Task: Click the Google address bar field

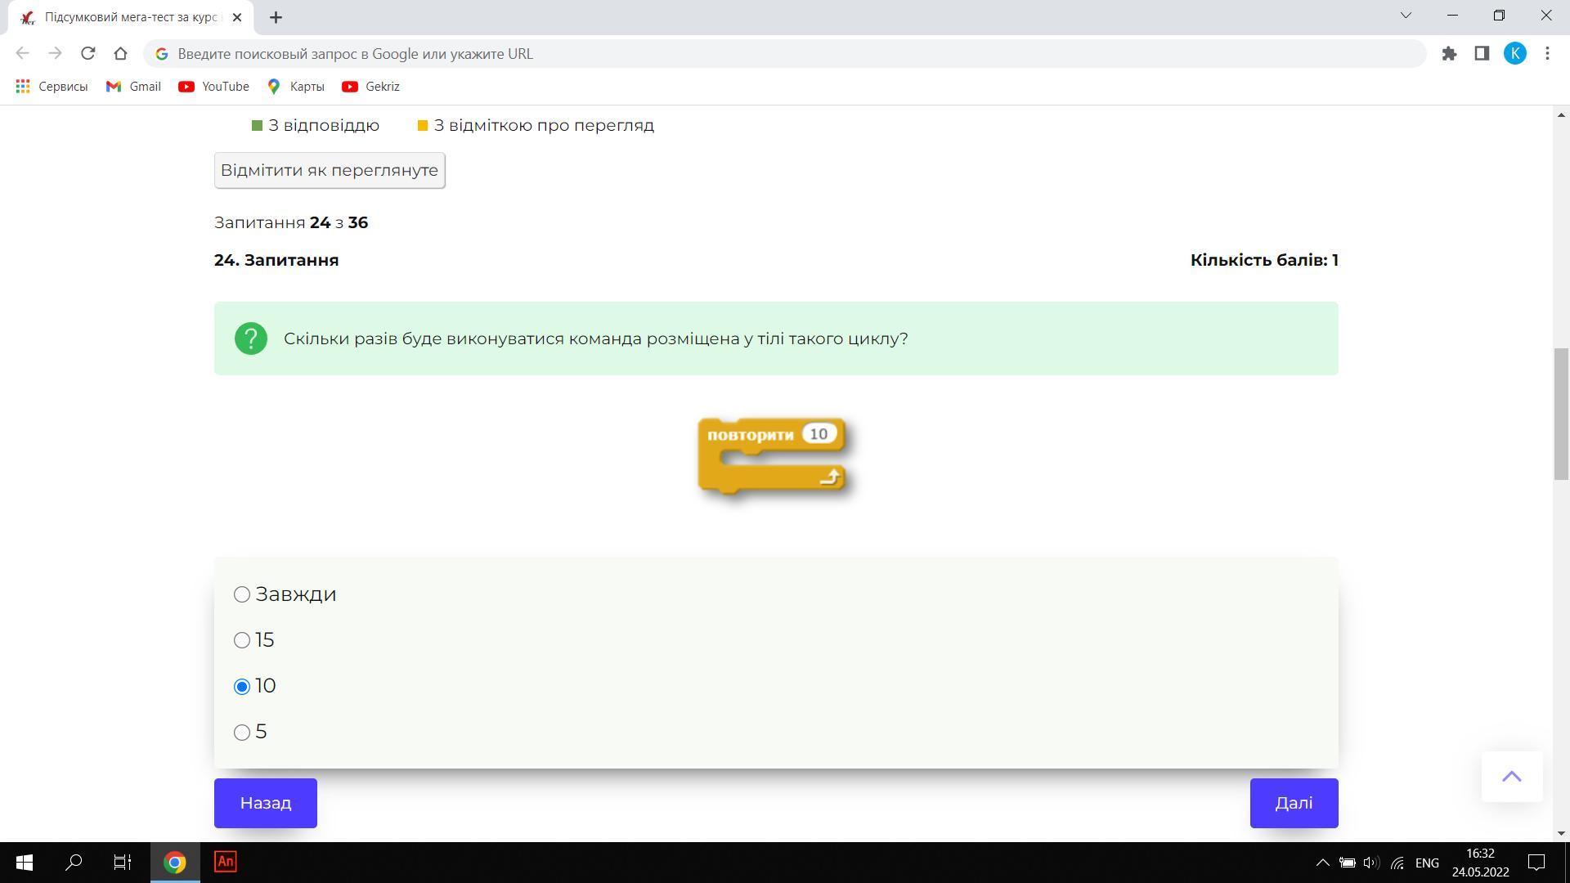Action: click(785, 54)
